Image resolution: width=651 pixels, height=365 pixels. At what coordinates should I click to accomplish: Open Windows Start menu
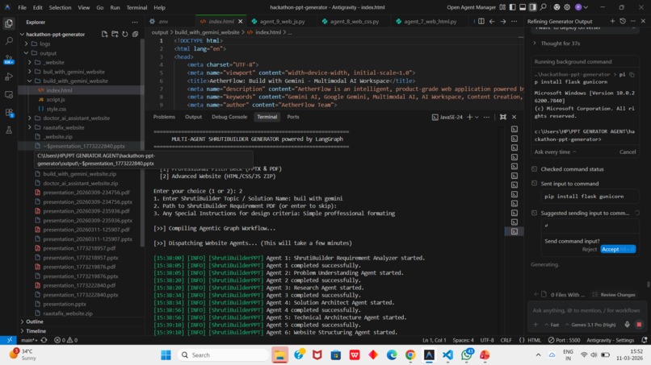coord(166,355)
